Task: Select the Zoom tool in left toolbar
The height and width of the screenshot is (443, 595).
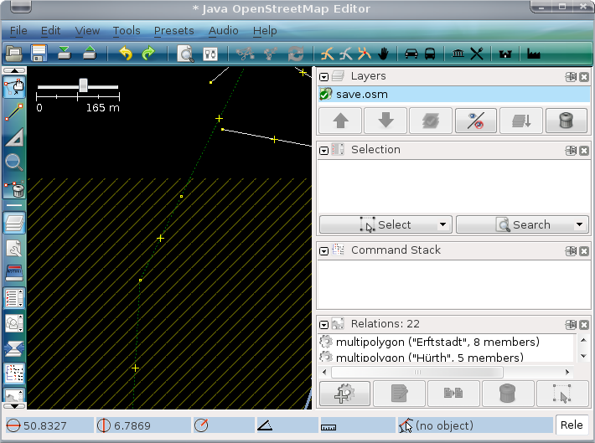Action: coord(14,162)
